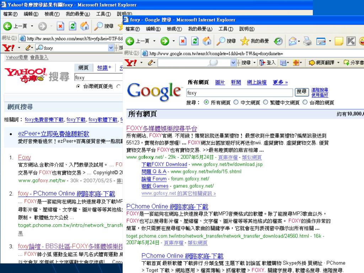Refresh the page in the Google window
The width and height of the screenshot is (364, 273).
click(195, 41)
